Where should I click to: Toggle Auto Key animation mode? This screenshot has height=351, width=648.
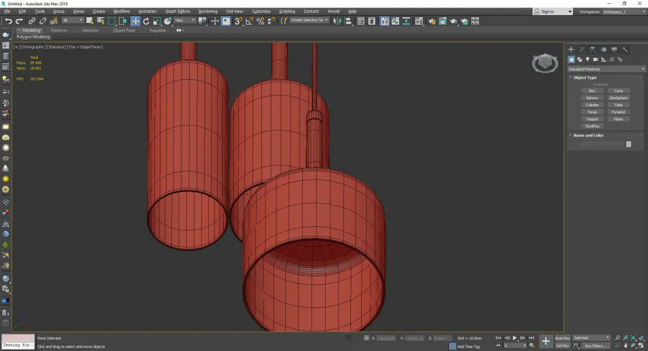(x=562, y=338)
